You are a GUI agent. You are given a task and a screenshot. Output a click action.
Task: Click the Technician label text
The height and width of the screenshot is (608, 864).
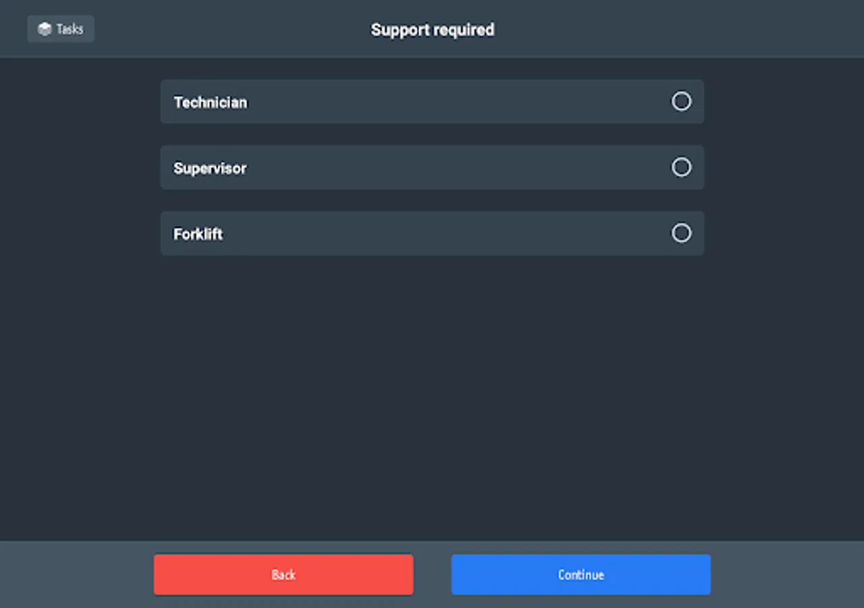pyautogui.click(x=211, y=103)
